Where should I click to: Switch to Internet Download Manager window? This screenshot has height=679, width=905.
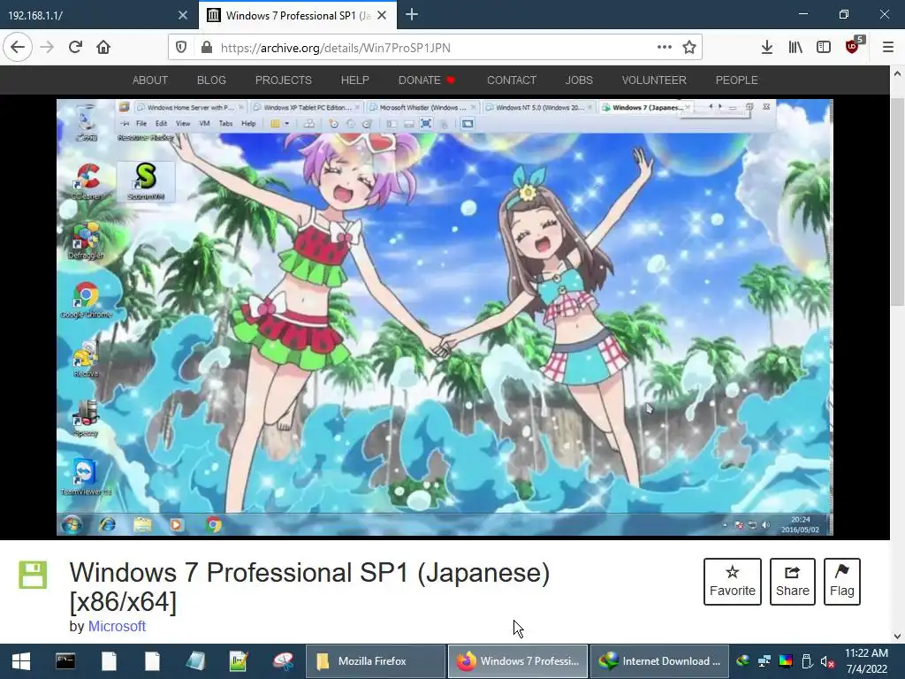(x=659, y=661)
